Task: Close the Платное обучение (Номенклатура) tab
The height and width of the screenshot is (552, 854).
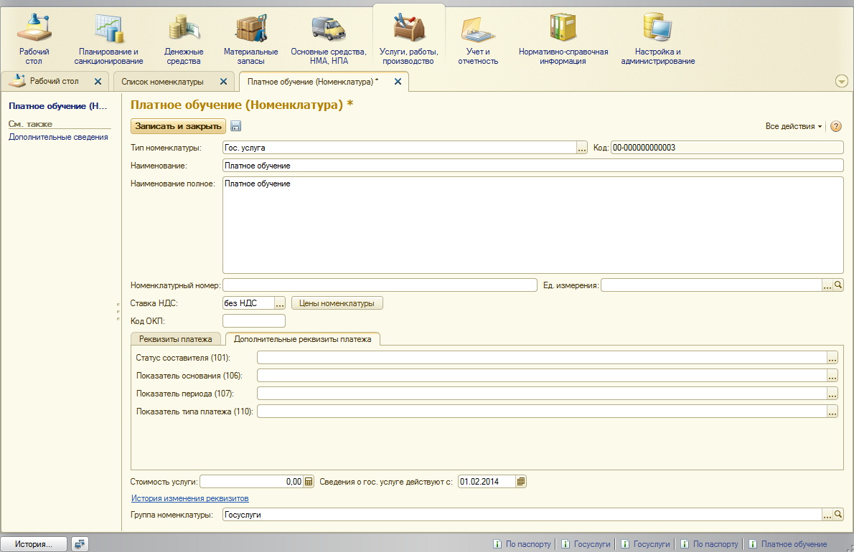Action: [398, 82]
